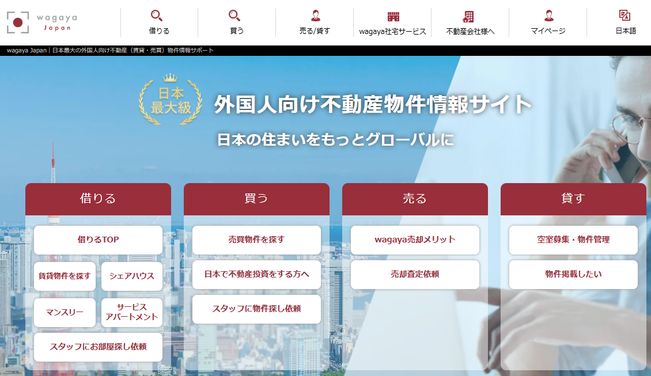This screenshot has height=376, width=651.
Task: Click the 売る red card header
Action: tap(415, 199)
